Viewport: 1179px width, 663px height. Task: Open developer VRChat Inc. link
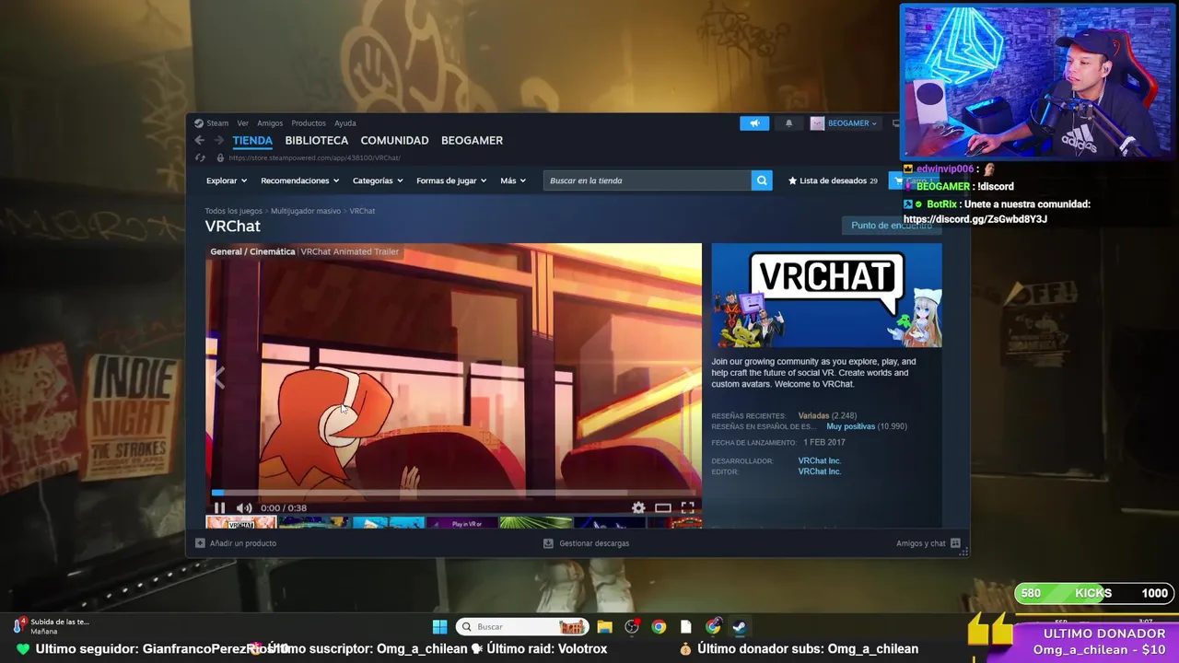819,460
